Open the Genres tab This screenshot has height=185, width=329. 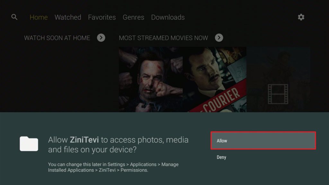pos(133,17)
